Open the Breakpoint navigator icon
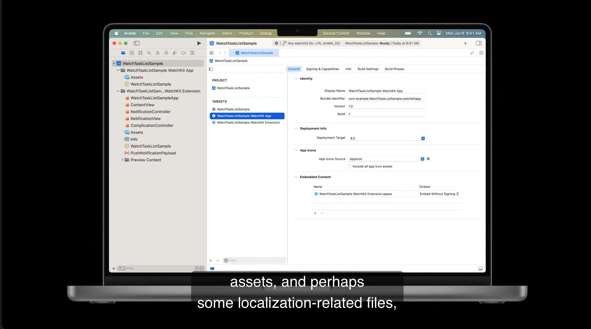The height and width of the screenshot is (329, 591). 183,53
